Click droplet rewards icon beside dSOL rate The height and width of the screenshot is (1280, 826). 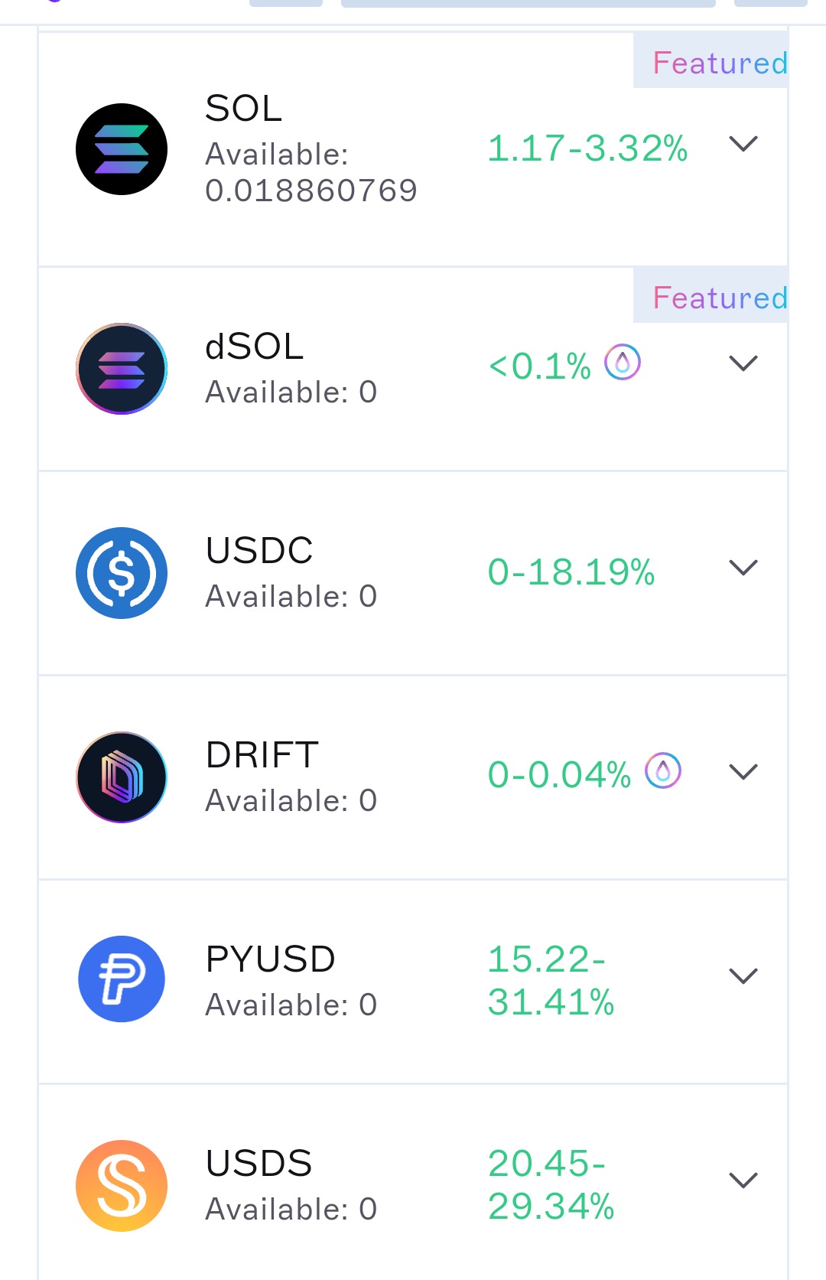coord(623,362)
